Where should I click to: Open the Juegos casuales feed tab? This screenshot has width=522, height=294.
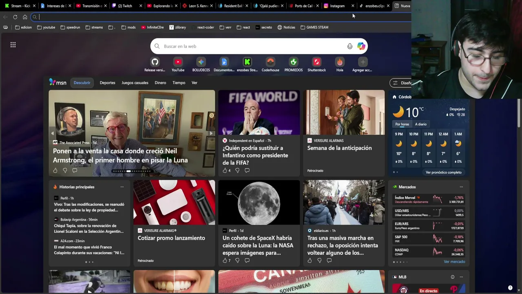[x=135, y=83]
